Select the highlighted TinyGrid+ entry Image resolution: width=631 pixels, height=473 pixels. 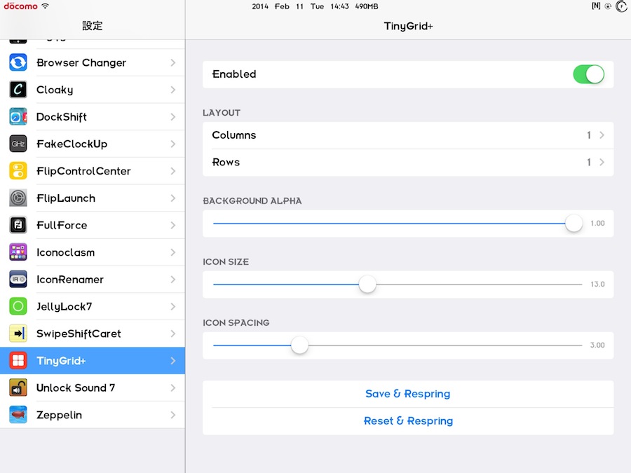(93, 360)
